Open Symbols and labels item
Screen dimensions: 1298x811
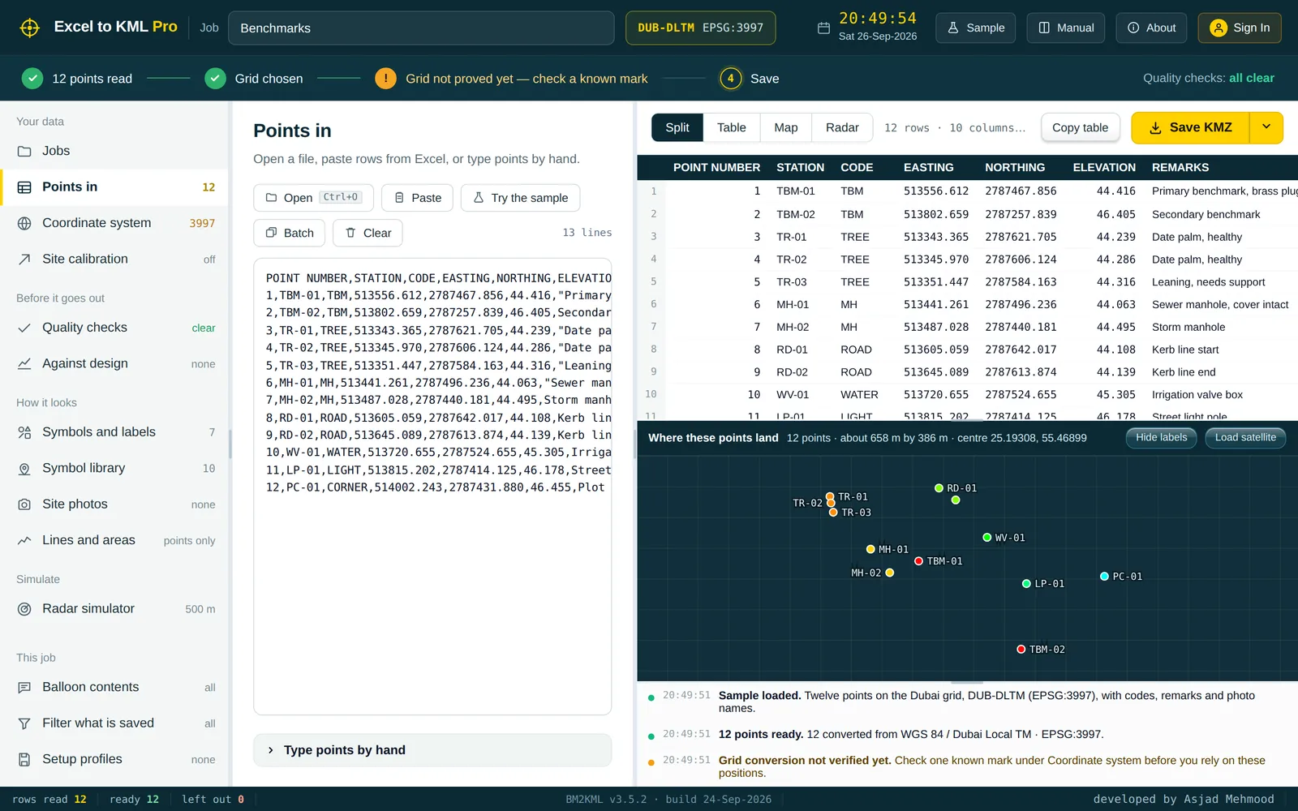[114, 432]
